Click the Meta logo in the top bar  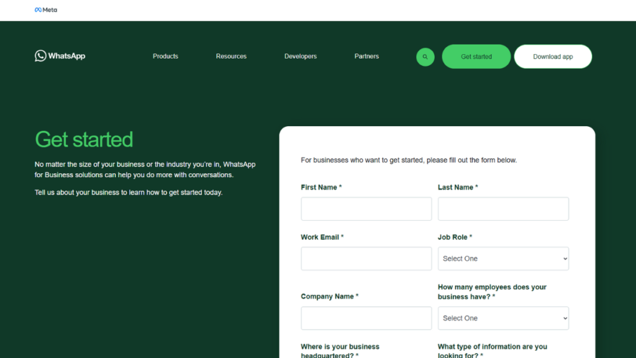pos(45,9)
